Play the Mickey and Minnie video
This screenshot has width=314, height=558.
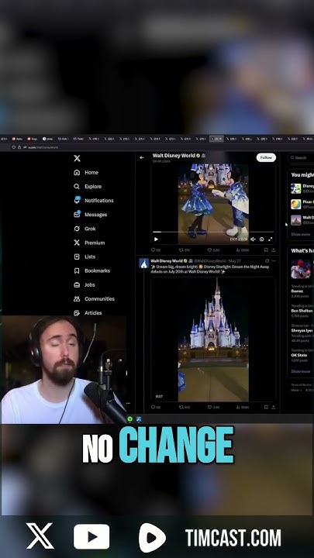[x=156, y=239]
